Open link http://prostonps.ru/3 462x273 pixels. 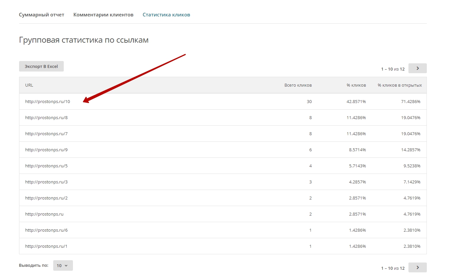pos(46,182)
